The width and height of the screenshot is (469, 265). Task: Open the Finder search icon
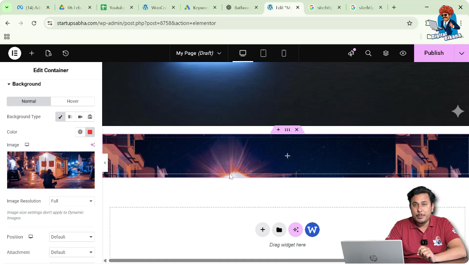click(368, 53)
